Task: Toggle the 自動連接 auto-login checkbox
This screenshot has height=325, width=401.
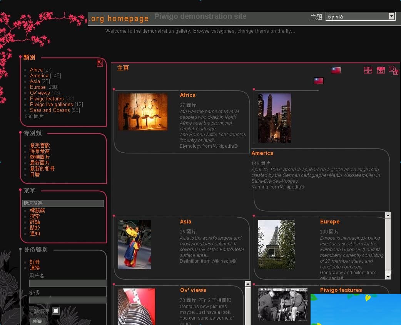Action: click(56, 311)
